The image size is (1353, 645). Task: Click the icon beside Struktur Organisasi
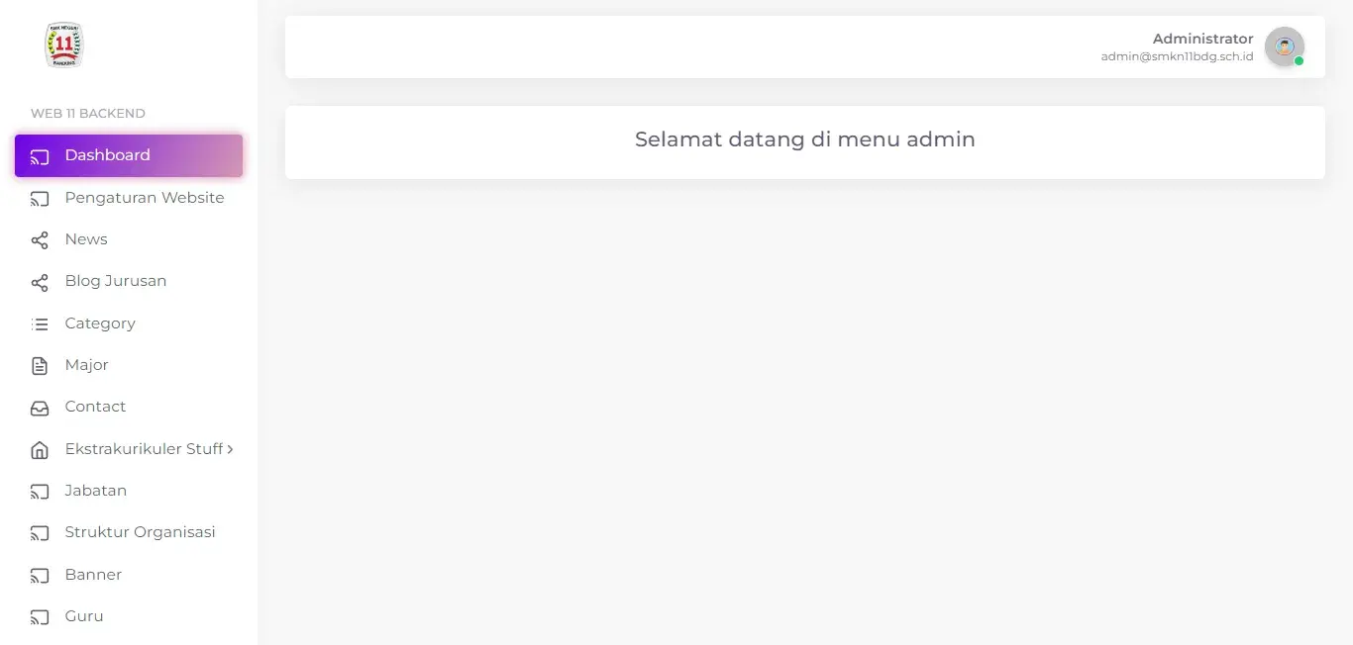pos(40,533)
